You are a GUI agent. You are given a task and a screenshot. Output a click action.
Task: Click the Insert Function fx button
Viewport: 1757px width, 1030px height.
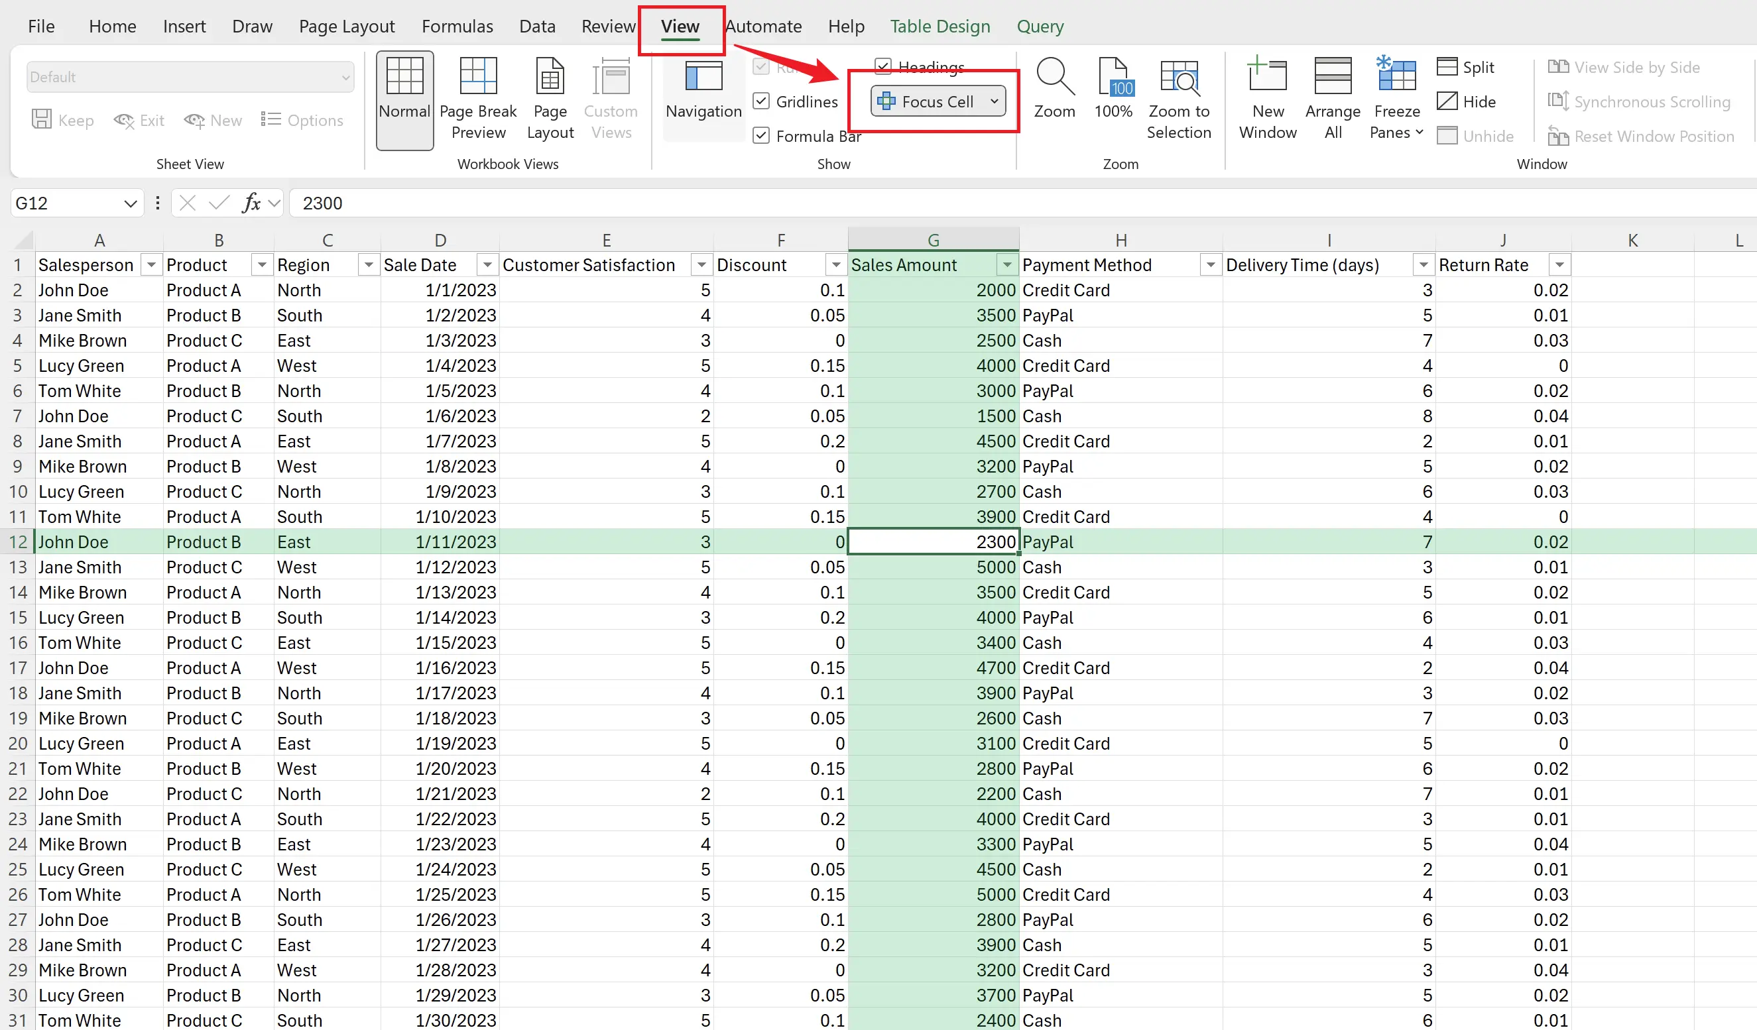coord(251,203)
